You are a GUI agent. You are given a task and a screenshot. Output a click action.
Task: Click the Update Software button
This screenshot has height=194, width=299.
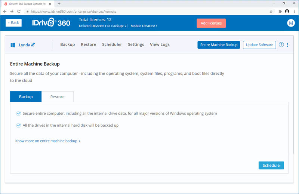[259, 45]
